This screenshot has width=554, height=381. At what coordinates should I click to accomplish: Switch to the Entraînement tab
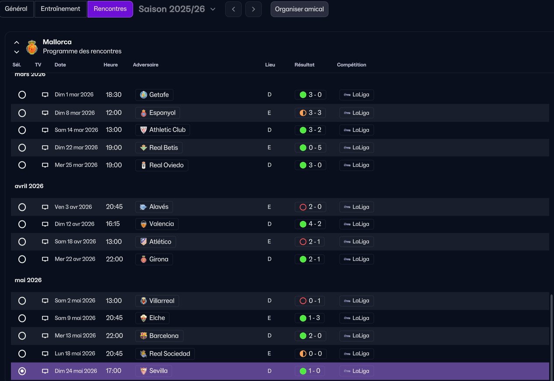(x=60, y=9)
